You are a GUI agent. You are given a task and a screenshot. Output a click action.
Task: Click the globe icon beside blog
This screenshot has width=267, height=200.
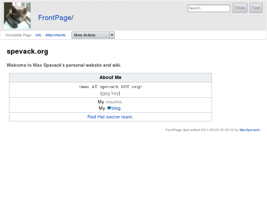109,108
